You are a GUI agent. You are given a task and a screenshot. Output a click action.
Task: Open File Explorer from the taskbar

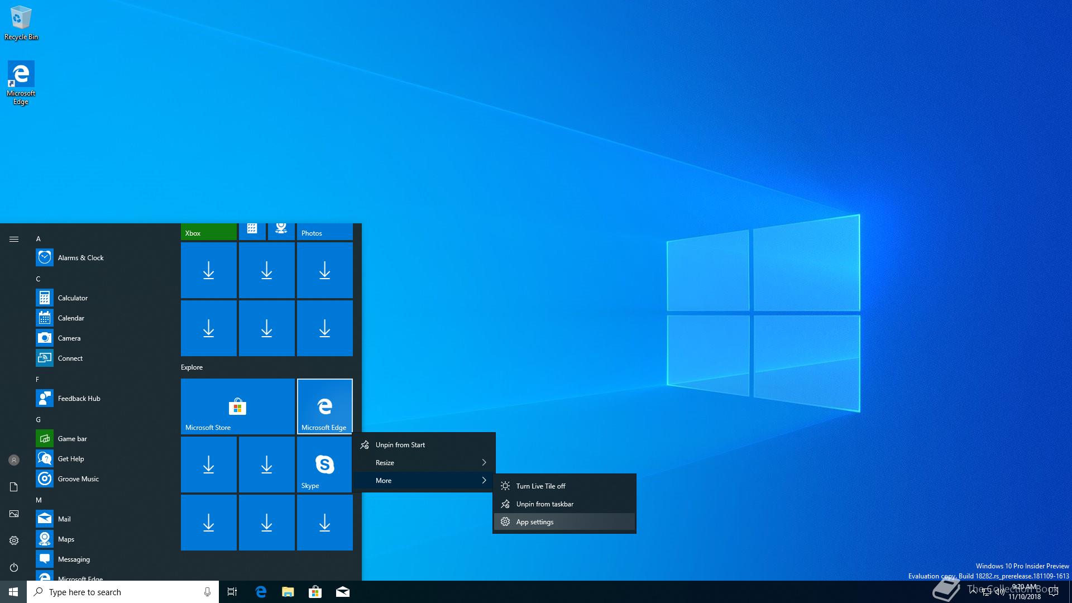tap(288, 592)
